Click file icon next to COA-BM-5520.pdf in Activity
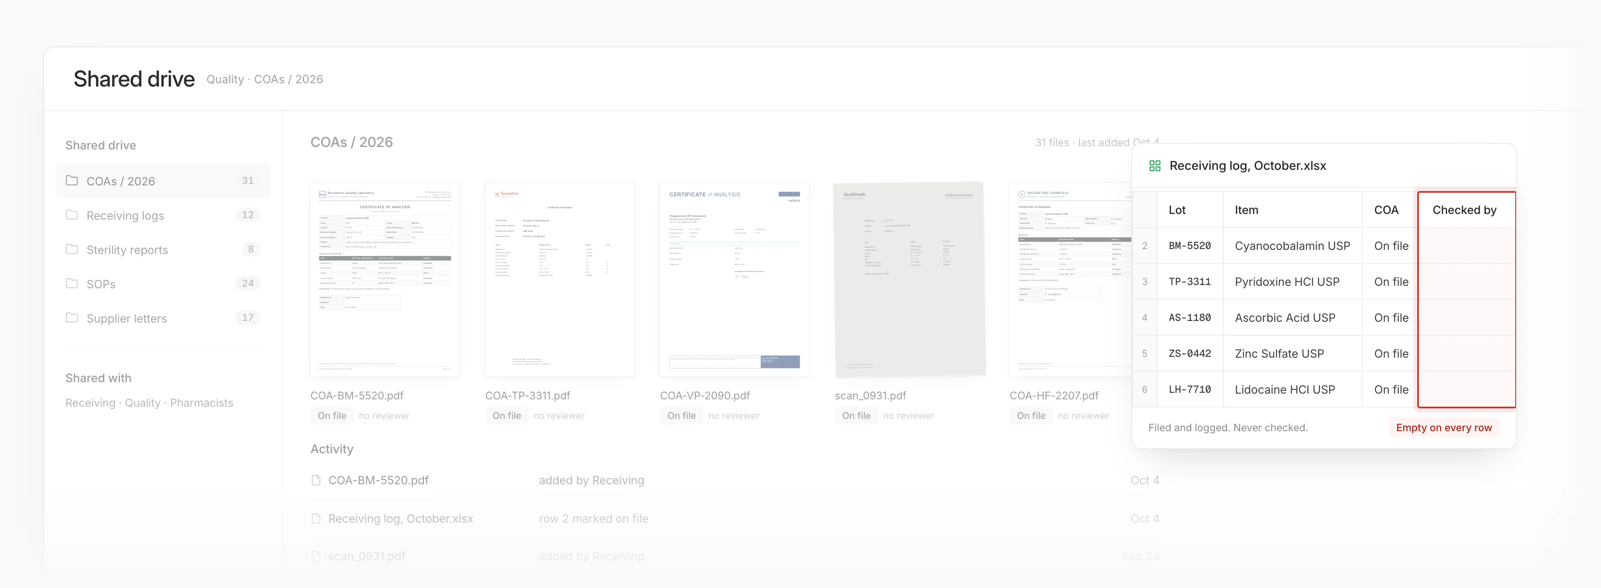Viewport: 1601px width, 588px height. coord(317,480)
